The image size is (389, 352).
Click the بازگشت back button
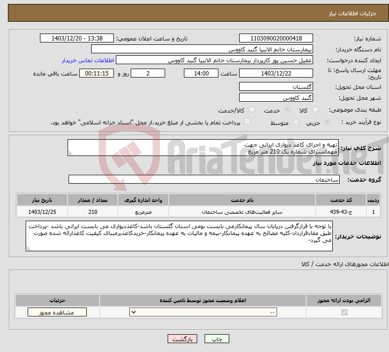(x=182, y=339)
